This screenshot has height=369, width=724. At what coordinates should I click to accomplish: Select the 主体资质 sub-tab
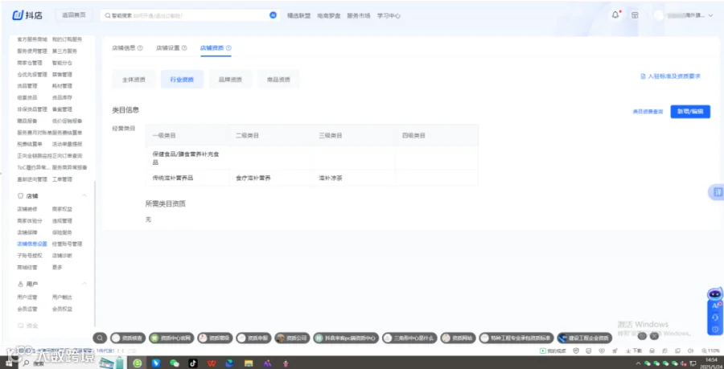pos(134,80)
